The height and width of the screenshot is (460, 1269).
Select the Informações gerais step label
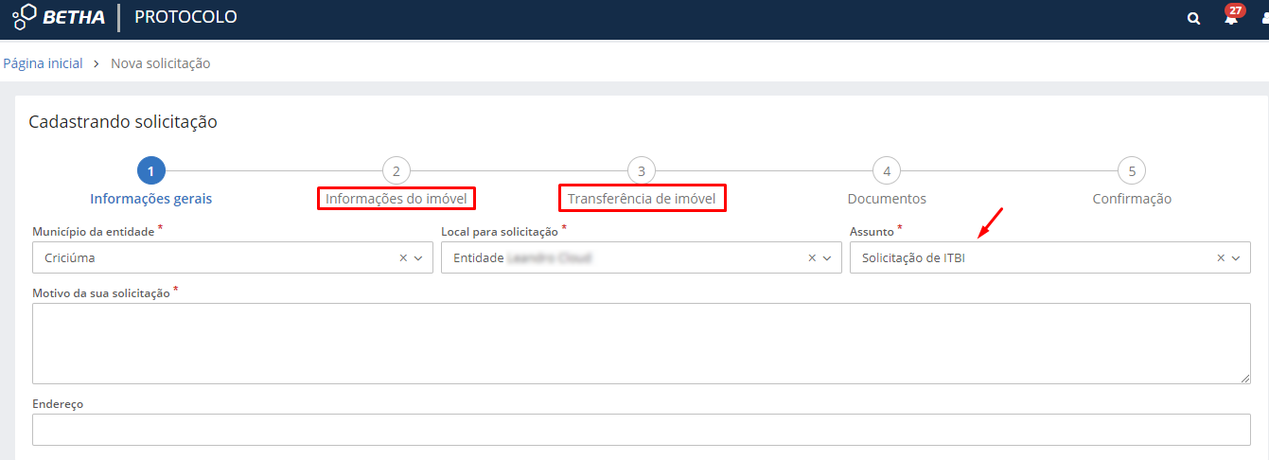151,199
